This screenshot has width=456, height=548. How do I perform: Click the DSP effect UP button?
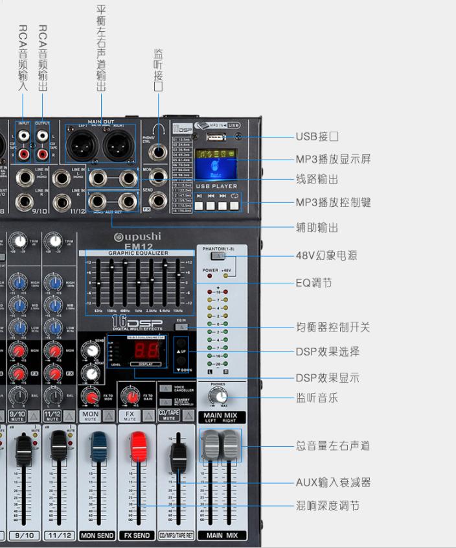tap(181, 343)
